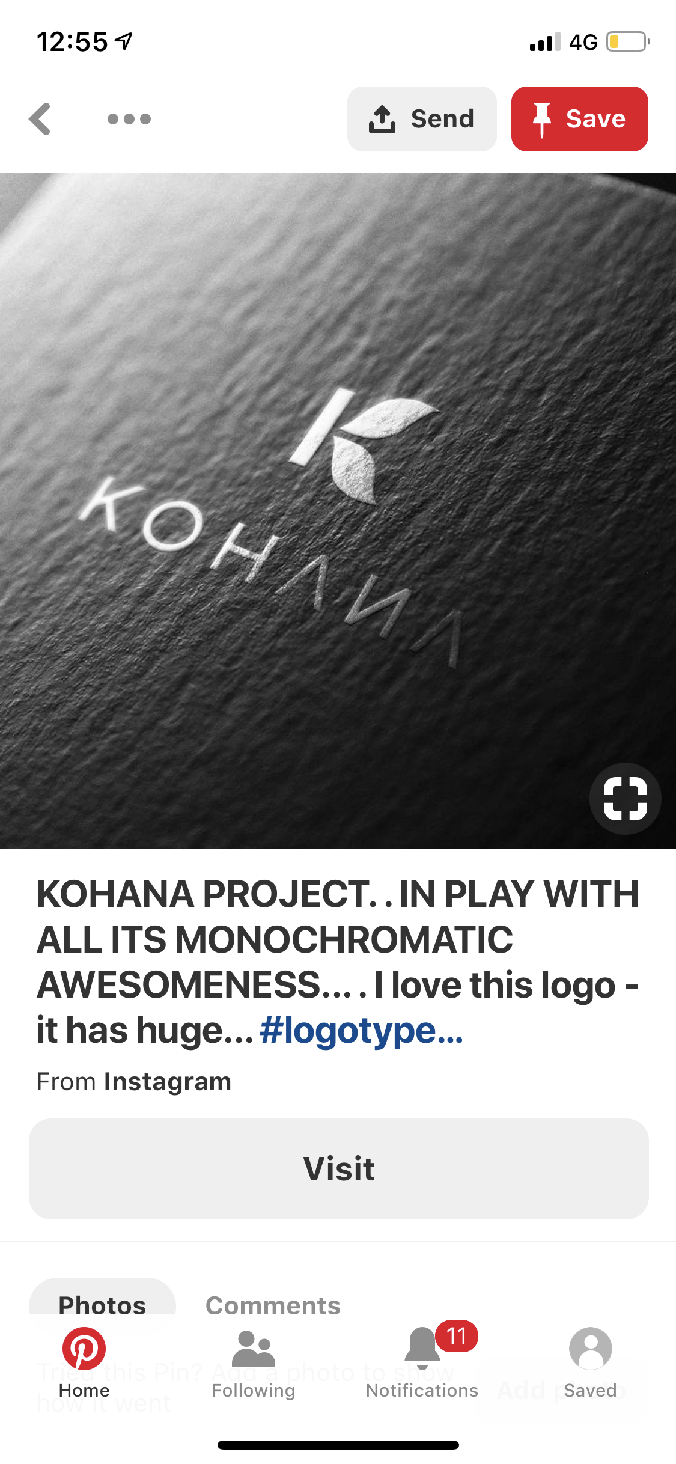Open the Instagram source link
This screenshot has width=676, height=1464.
(x=168, y=1081)
